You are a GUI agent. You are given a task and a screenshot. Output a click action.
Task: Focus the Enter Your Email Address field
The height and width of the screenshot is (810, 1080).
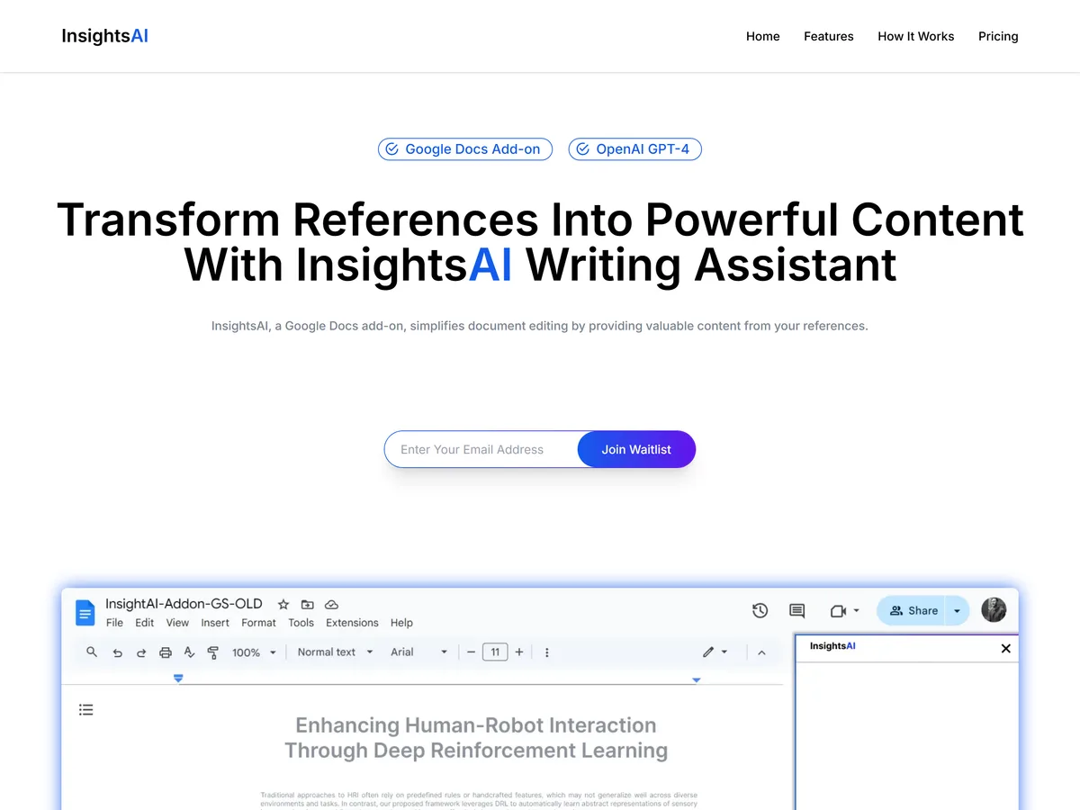481,449
